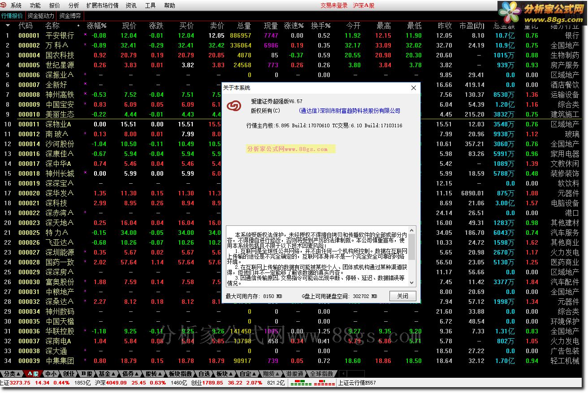The width and height of the screenshot is (588, 393).
Task: Select the 中集集团 stock row
Action: 294,361
